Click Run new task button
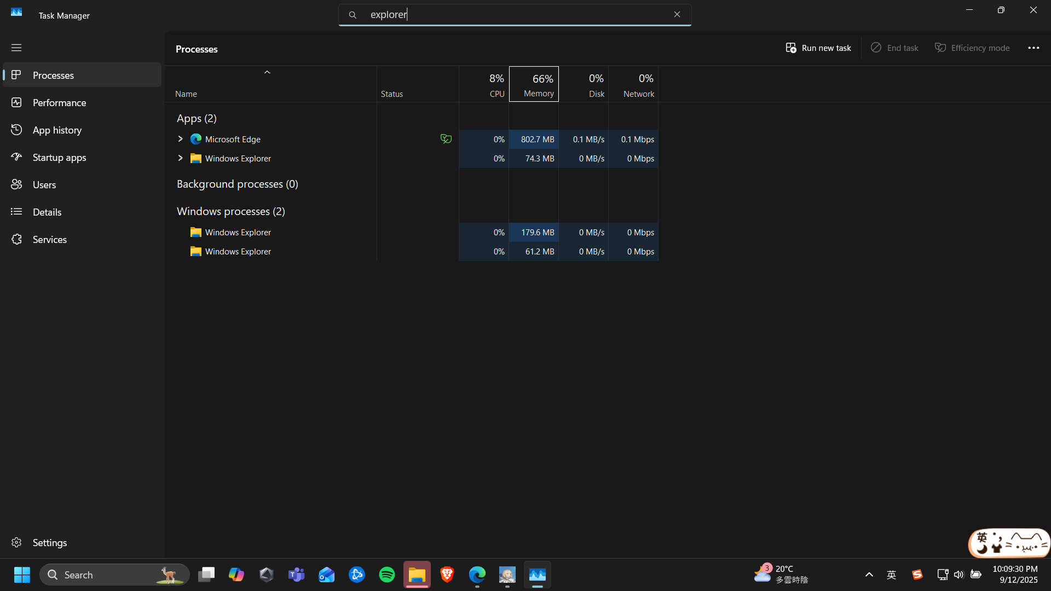 click(818, 48)
